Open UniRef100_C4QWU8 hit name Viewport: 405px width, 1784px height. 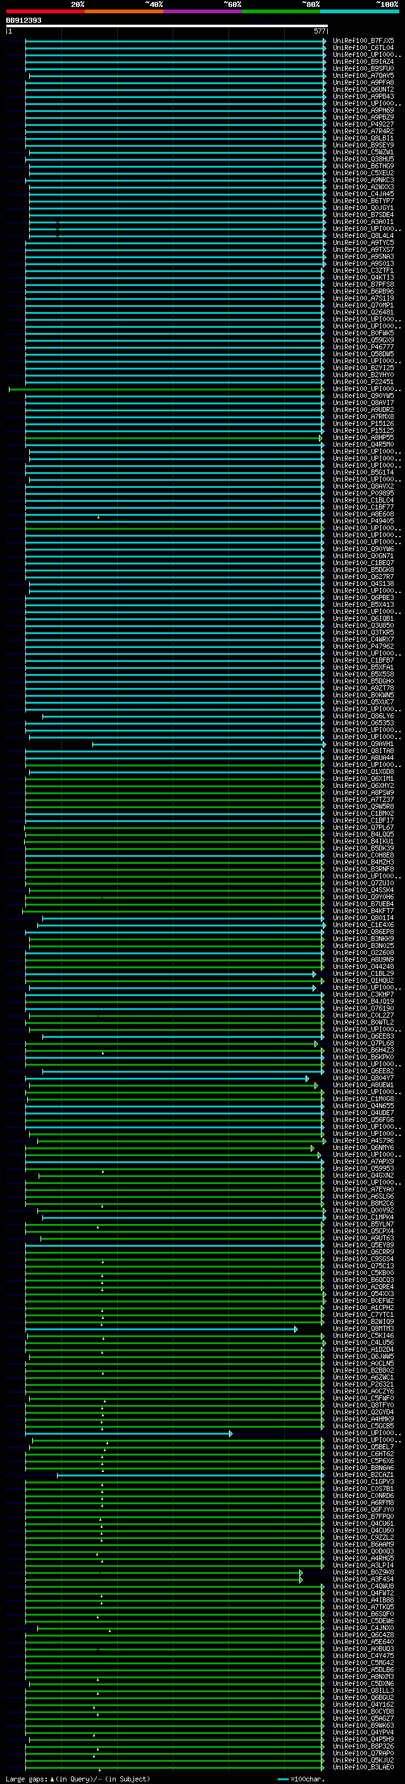(x=363, y=1586)
